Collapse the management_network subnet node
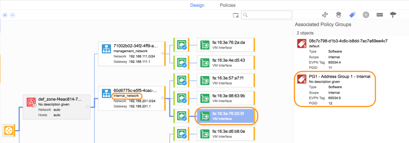This screenshot has width=409, height=143. pyautogui.click(x=162, y=53)
